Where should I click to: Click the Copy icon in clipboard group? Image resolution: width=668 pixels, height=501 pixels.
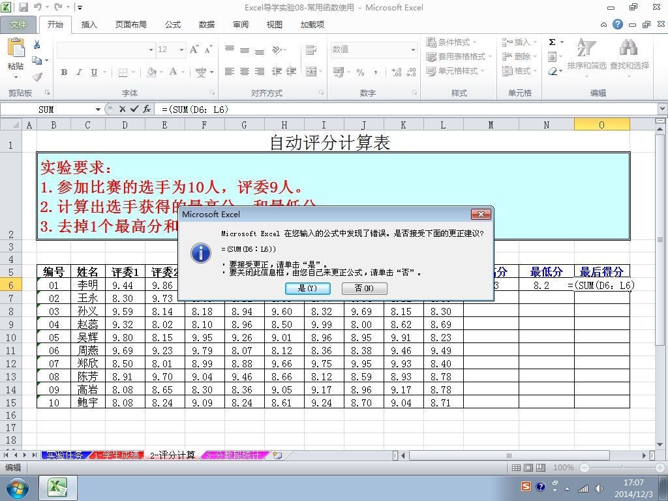(x=37, y=61)
